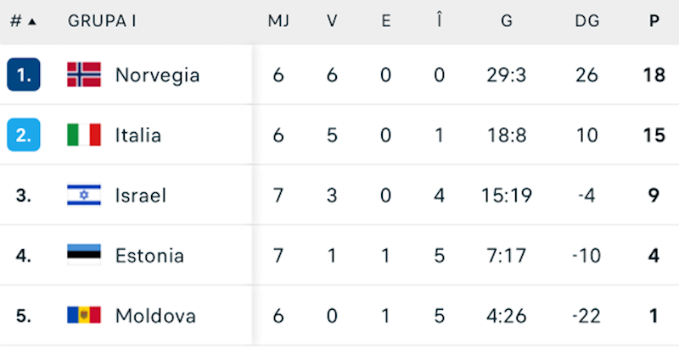Click the Norway flag icon
The width and height of the screenshot is (679, 348).
84,75
